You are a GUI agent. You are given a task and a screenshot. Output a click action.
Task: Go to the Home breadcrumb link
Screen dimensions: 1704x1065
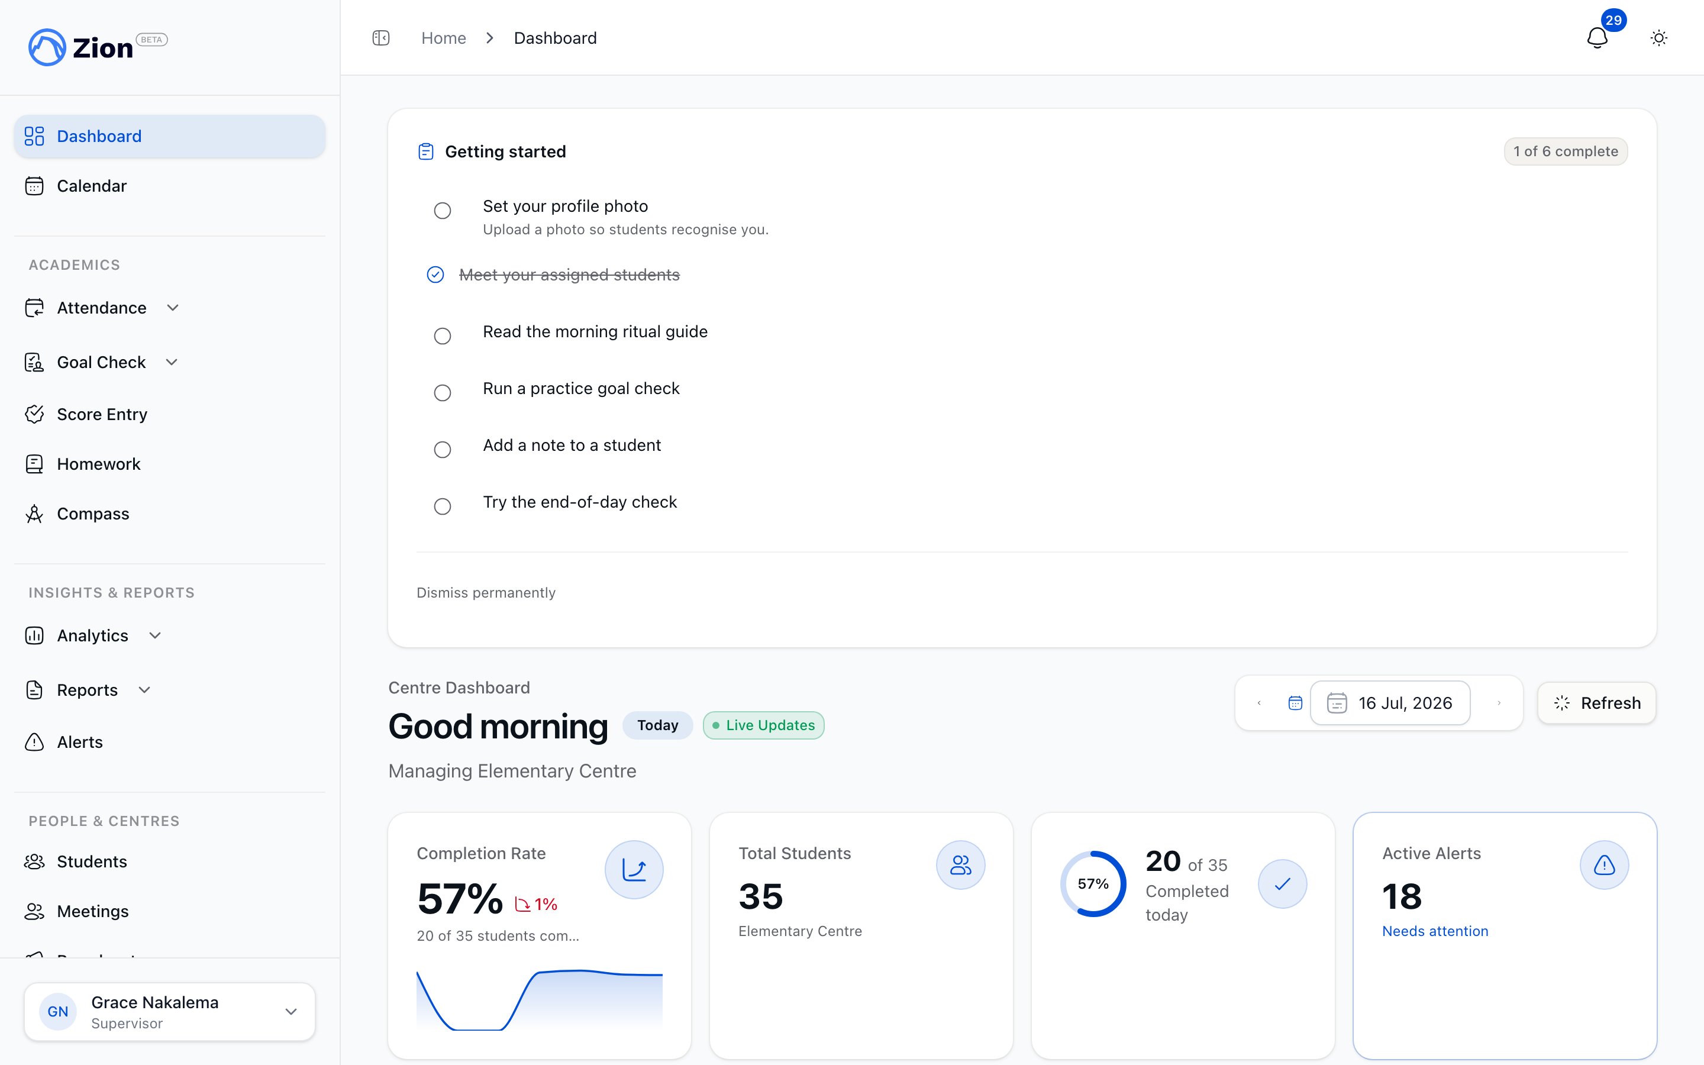[x=444, y=38]
